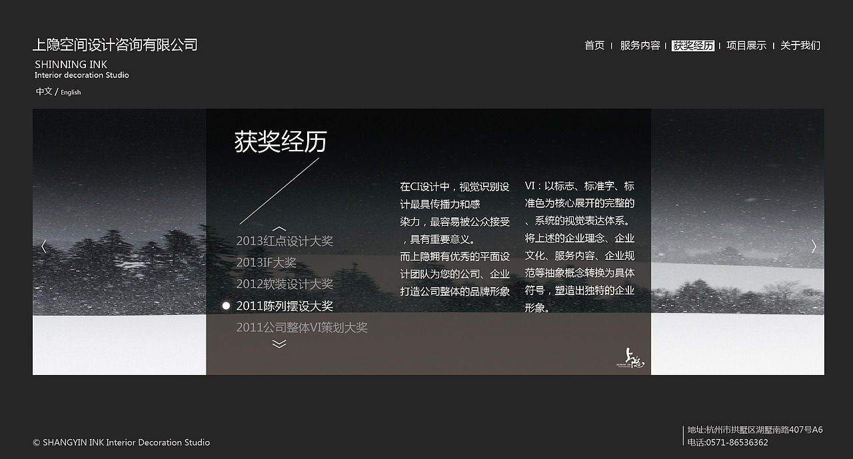Viewport: 853px width, 459px height.
Task: Open the 关于我们 menu item
Action: pos(800,45)
